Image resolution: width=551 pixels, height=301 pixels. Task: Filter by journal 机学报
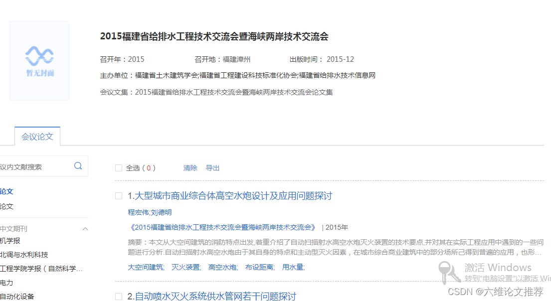(10, 241)
